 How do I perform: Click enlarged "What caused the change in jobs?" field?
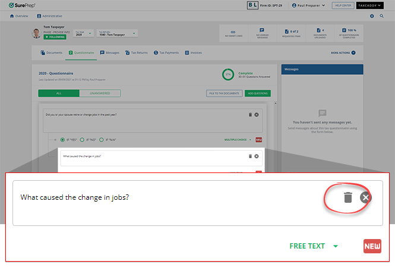pyautogui.click(x=198, y=203)
